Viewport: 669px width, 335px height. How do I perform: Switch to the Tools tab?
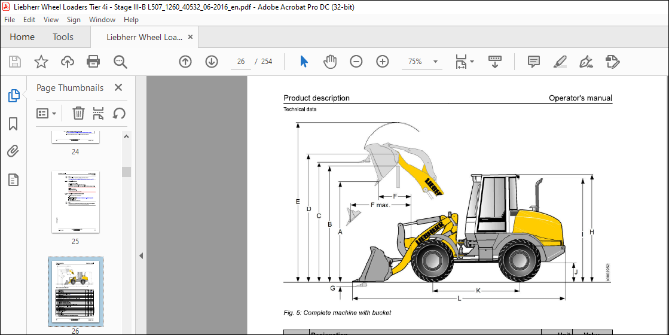63,37
